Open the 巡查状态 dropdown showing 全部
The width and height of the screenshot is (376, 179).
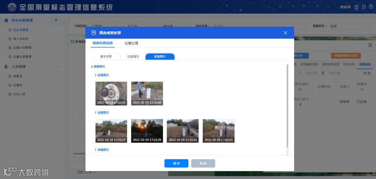(x=349, y=26)
